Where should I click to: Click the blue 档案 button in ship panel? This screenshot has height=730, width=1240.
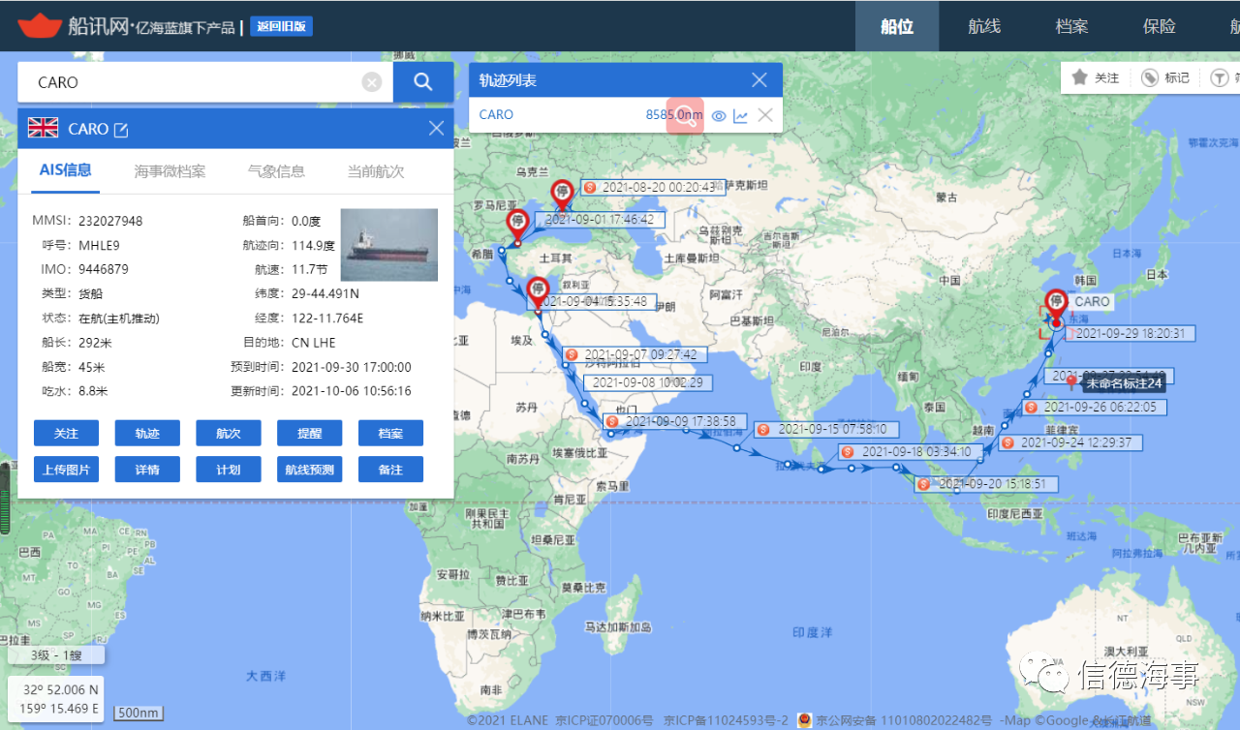(x=390, y=433)
